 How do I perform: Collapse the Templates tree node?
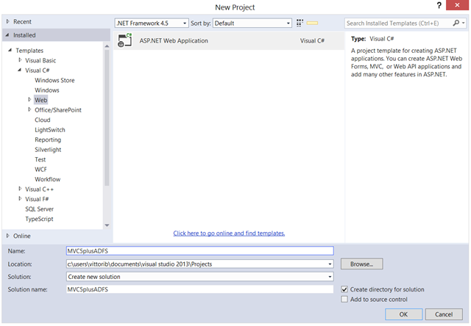point(10,50)
